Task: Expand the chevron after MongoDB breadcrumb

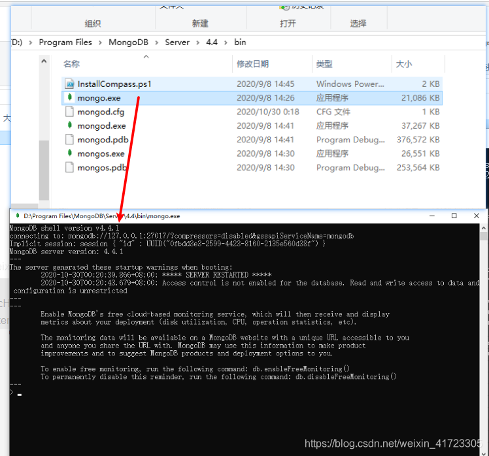Action: [156, 42]
